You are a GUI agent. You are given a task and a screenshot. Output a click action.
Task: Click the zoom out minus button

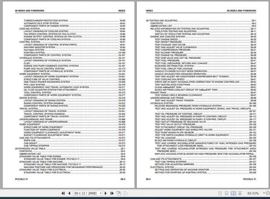268,193
